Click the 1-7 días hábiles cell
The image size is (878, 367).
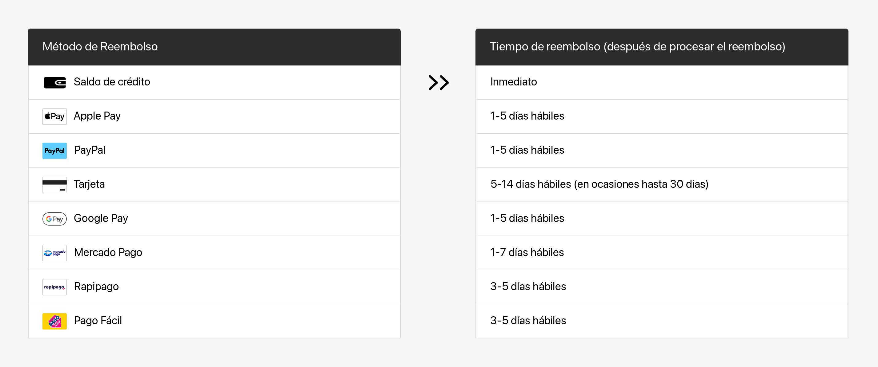click(527, 252)
